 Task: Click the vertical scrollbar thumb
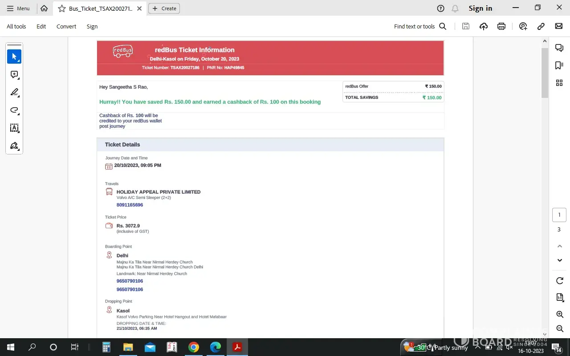(x=545, y=73)
